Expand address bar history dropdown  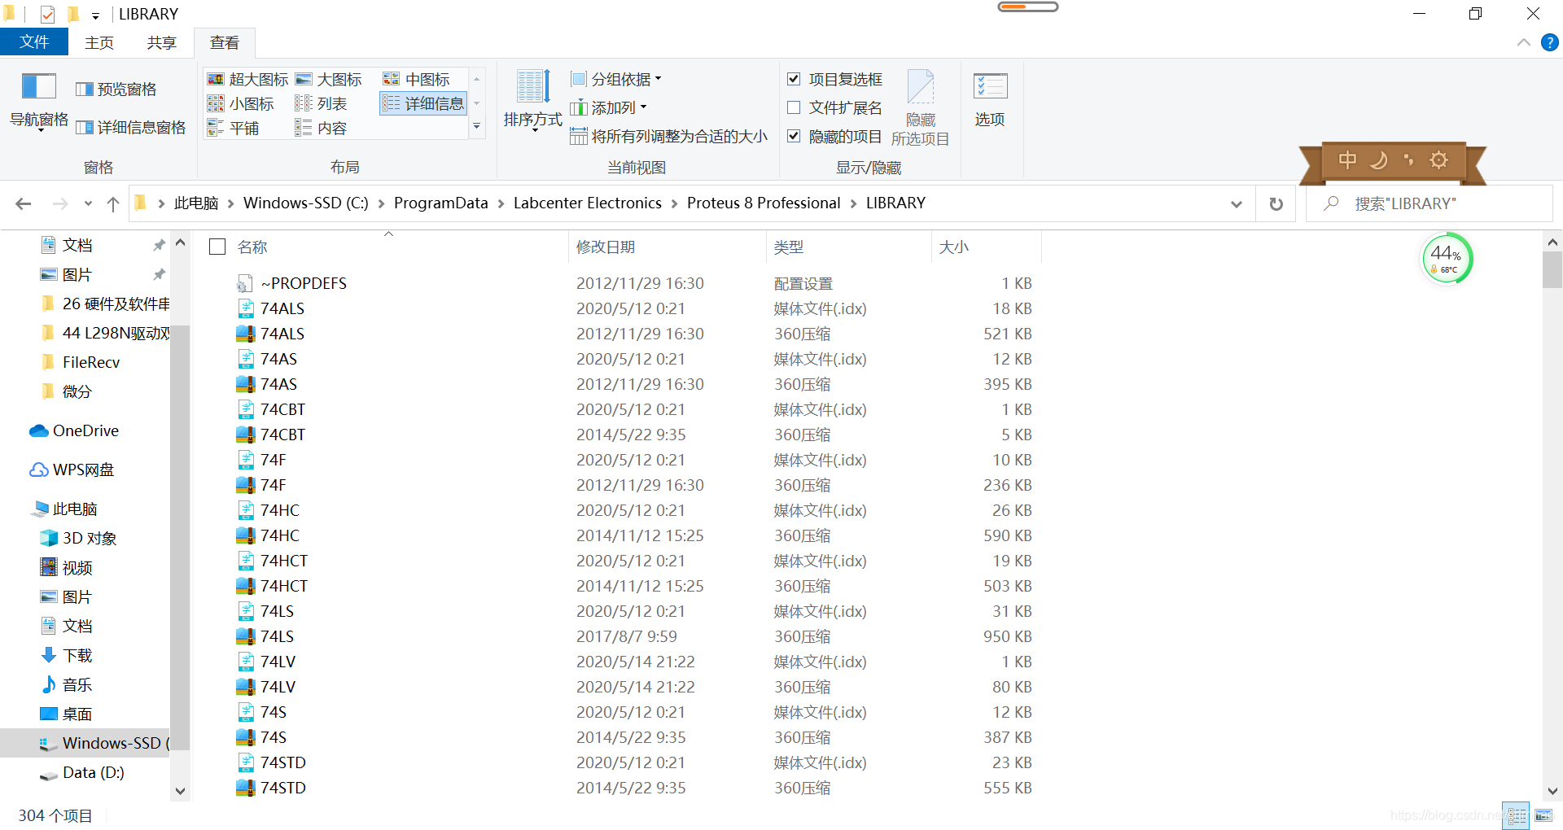(x=1237, y=203)
